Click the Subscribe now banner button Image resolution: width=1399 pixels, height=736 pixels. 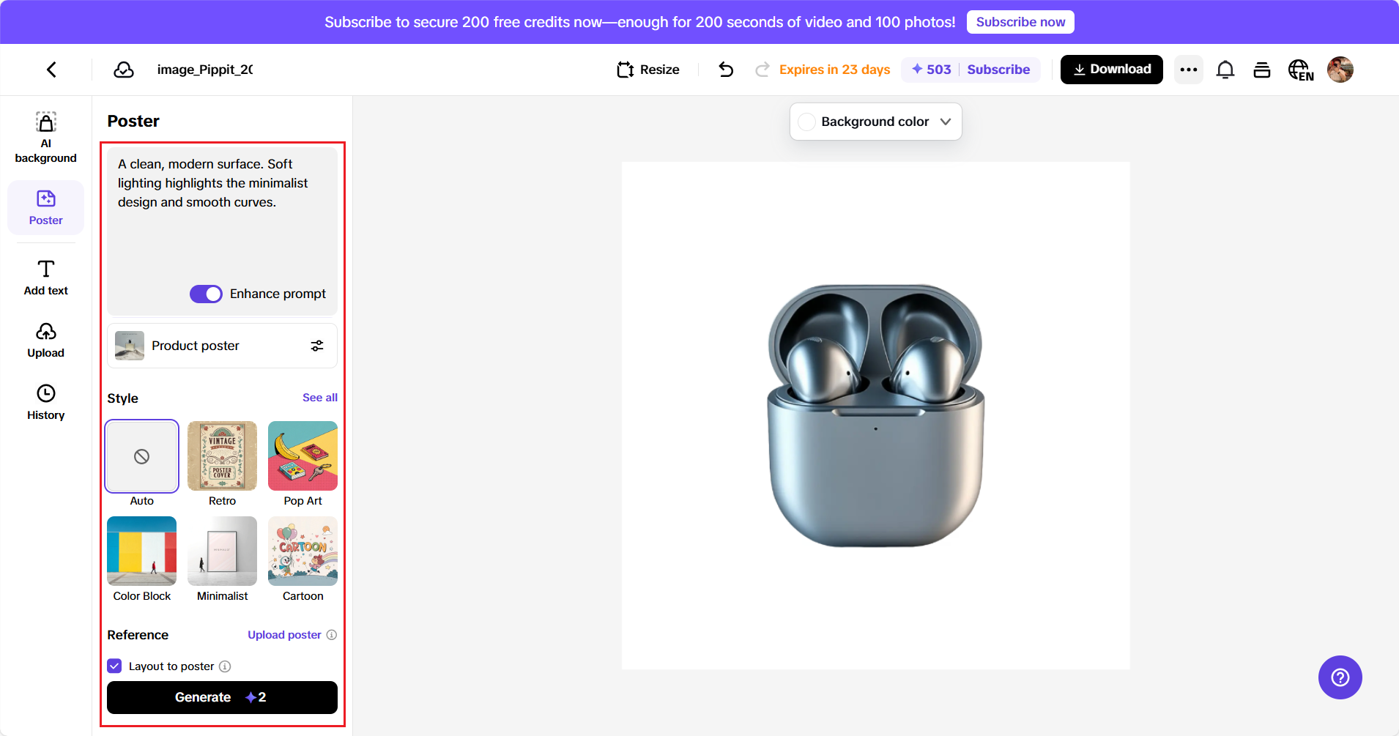(1020, 22)
